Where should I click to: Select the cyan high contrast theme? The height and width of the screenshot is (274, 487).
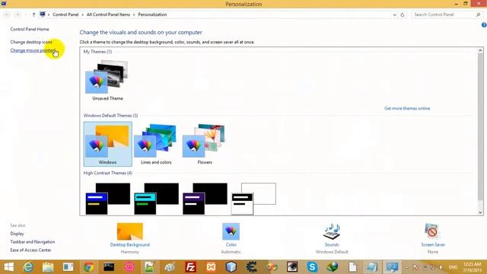click(156, 199)
